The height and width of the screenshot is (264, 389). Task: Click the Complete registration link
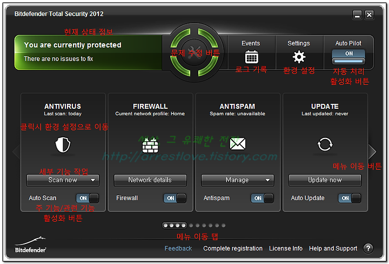pyautogui.click(x=233, y=248)
